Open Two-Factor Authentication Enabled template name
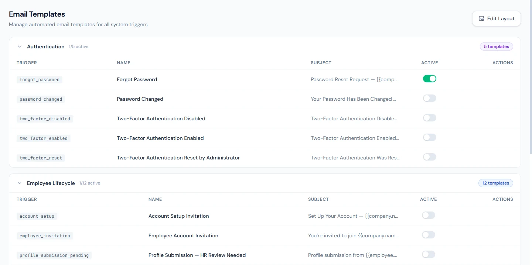This screenshot has height=265, width=532. pyautogui.click(x=160, y=138)
